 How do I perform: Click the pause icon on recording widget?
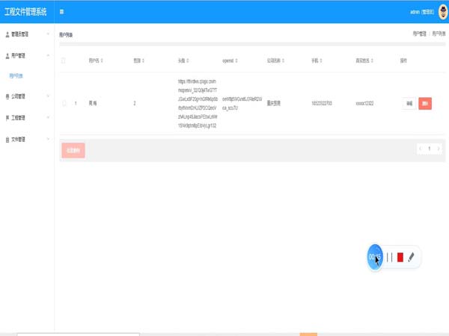point(389,257)
